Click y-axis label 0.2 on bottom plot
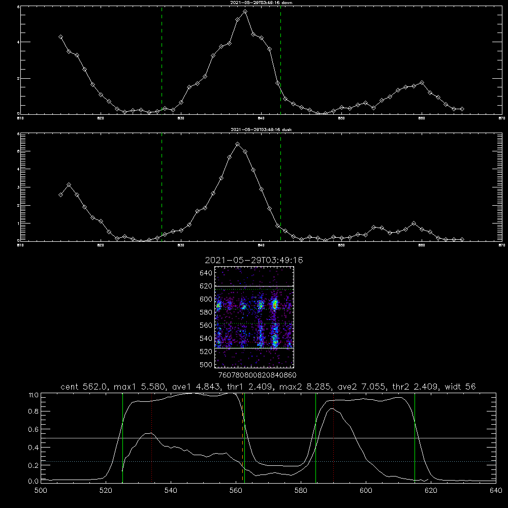The image size is (508, 508). tap(34, 465)
